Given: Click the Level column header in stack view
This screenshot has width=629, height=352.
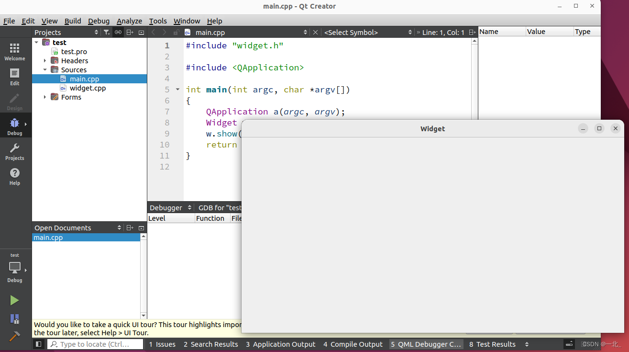Looking at the screenshot, I should (x=171, y=218).
